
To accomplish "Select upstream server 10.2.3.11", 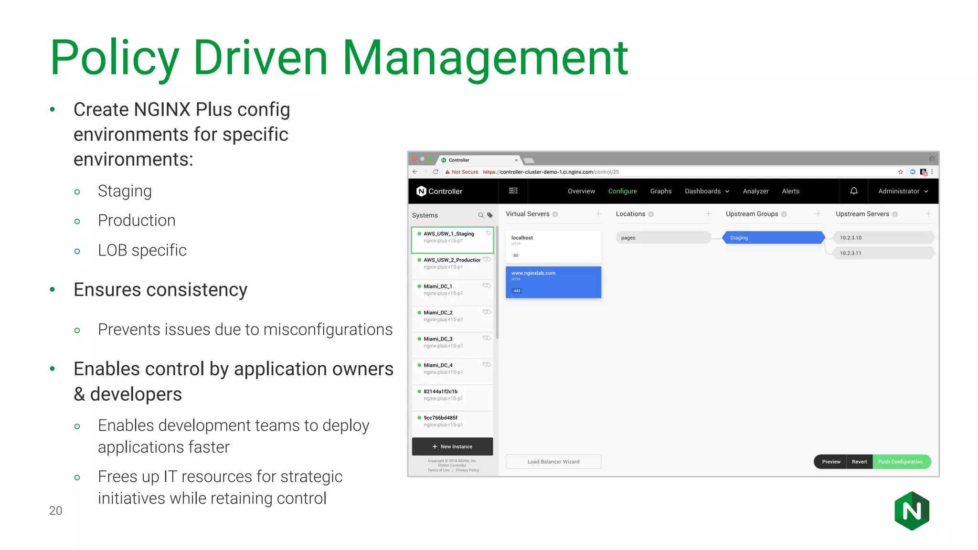I will coord(883,253).
